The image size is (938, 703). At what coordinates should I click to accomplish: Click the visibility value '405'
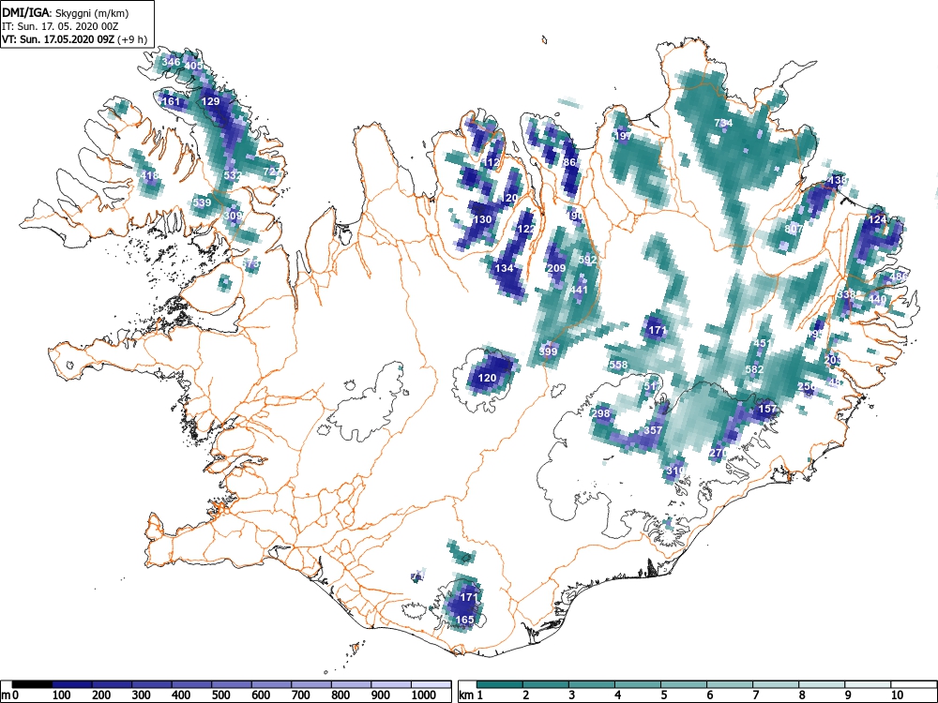pyautogui.click(x=194, y=66)
